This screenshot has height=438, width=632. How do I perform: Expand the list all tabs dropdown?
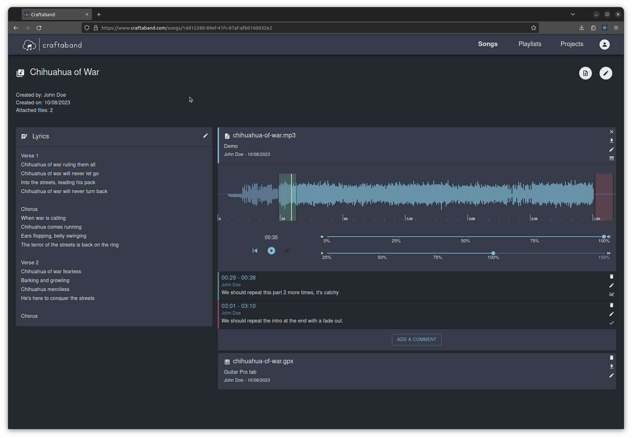pos(572,14)
